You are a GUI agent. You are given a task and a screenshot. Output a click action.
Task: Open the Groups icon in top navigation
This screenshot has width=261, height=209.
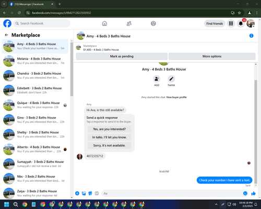[x=153, y=24]
